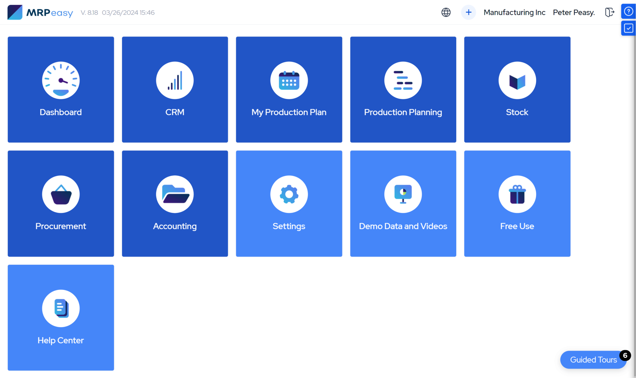Open Demo Data and Videos presentation icon

click(403, 194)
